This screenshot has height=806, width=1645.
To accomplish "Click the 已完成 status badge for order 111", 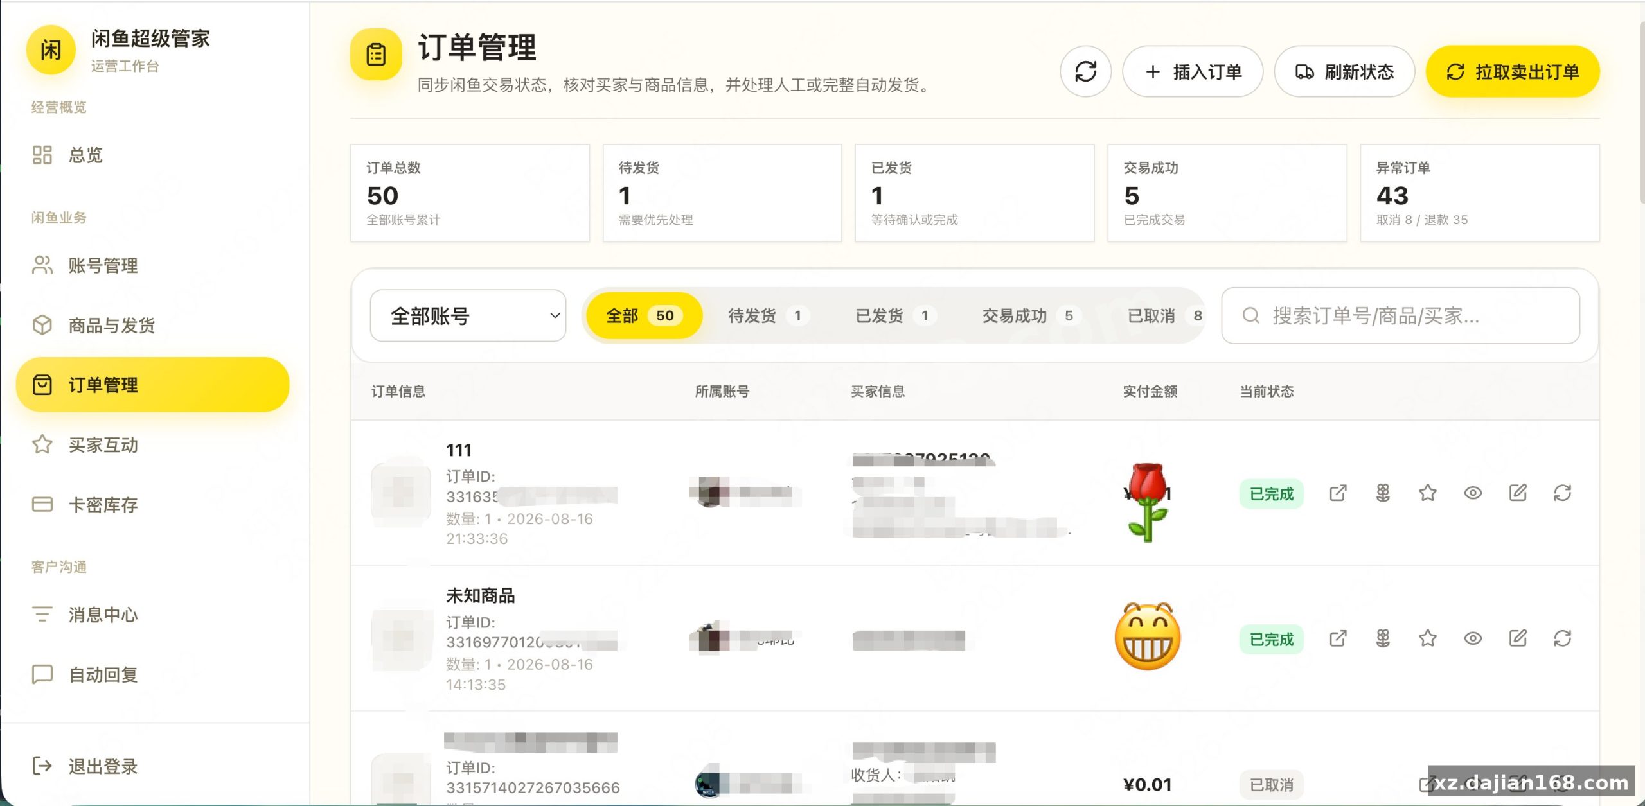I will tap(1271, 494).
